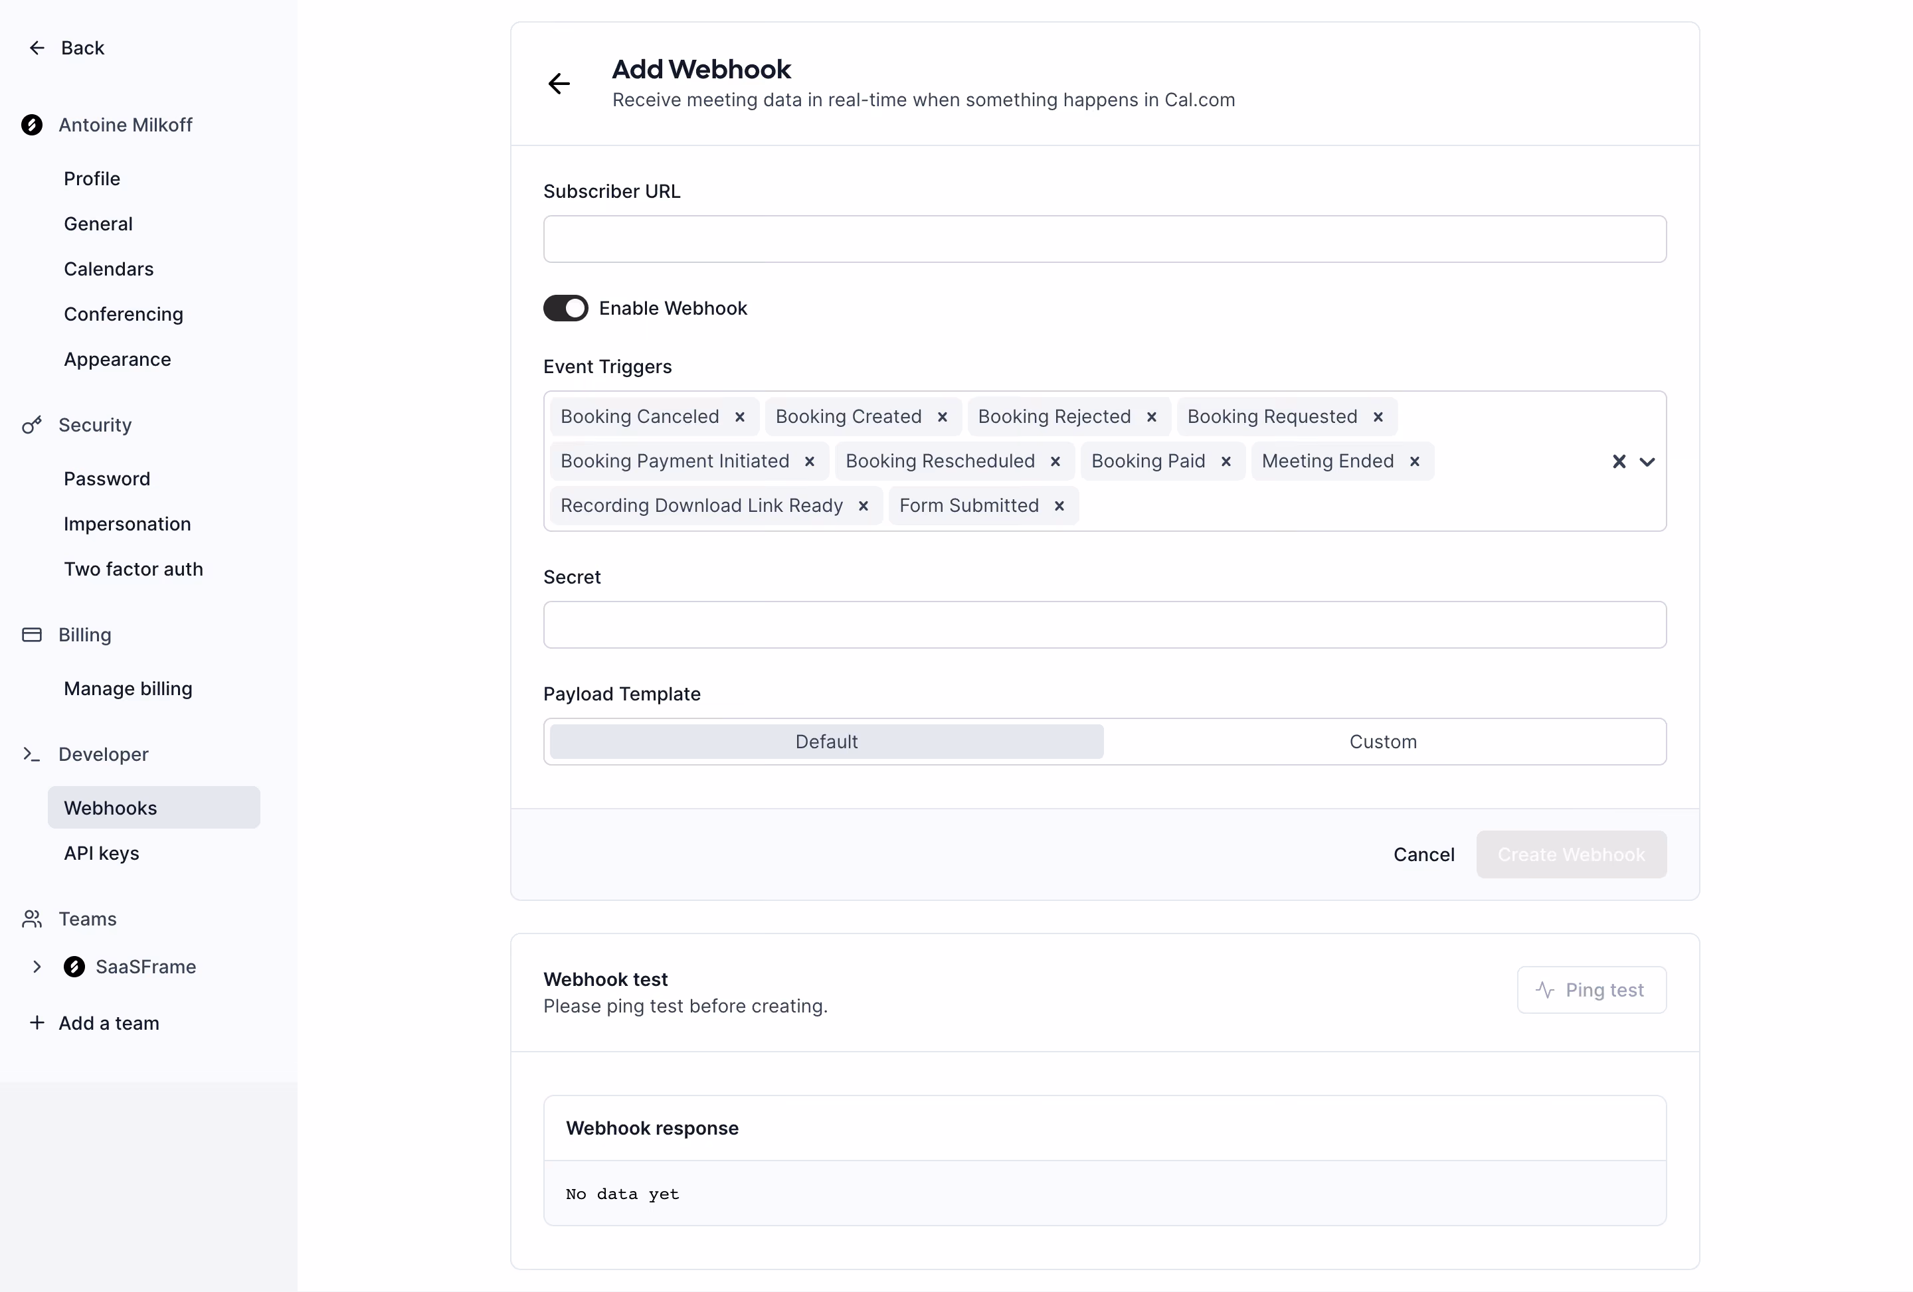The height and width of the screenshot is (1292, 1913).
Task: Clear all selected event triggers
Action: point(1619,461)
